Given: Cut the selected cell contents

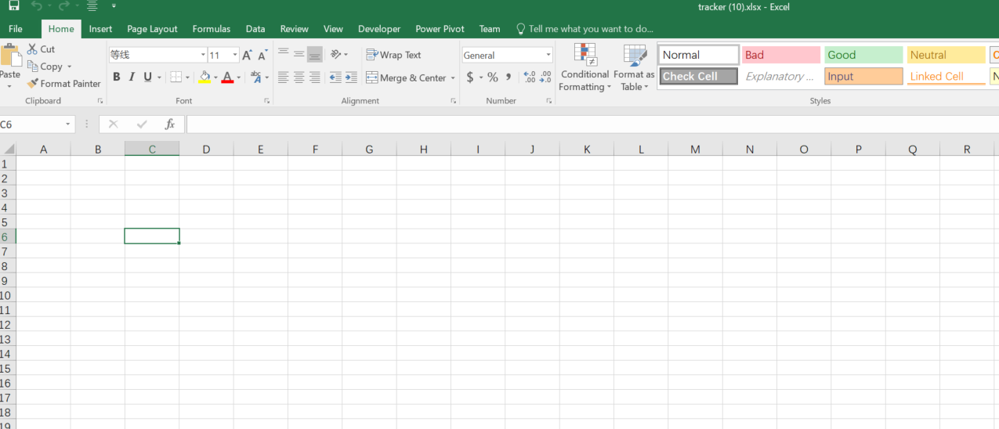Looking at the screenshot, I should pyautogui.click(x=41, y=49).
